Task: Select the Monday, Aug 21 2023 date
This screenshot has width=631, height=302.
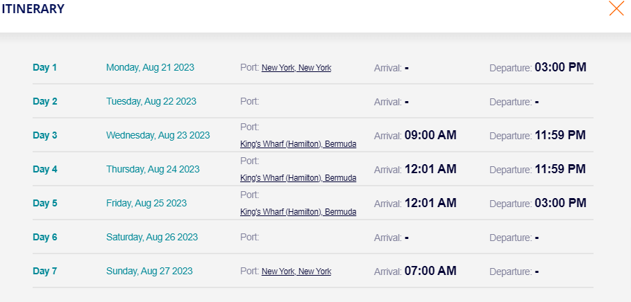Action: (x=150, y=67)
